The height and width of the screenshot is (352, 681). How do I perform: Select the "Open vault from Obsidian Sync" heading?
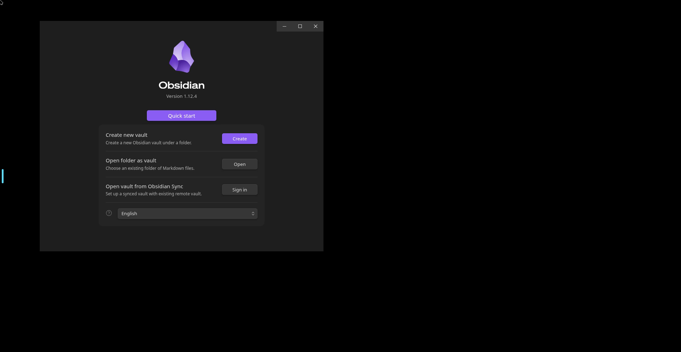(144, 186)
